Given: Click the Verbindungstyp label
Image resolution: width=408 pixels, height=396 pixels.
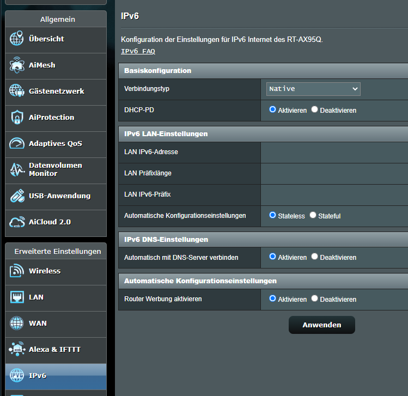Looking at the screenshot, I should tap(147, 89).
